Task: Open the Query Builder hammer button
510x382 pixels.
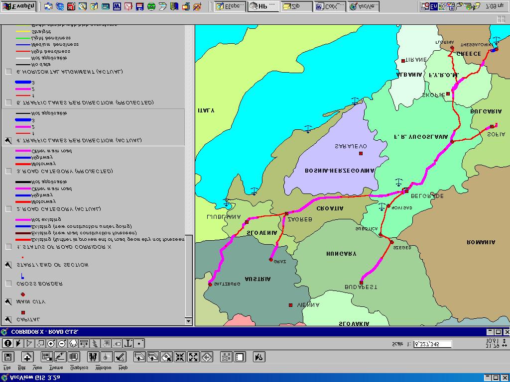Action: 120,357
